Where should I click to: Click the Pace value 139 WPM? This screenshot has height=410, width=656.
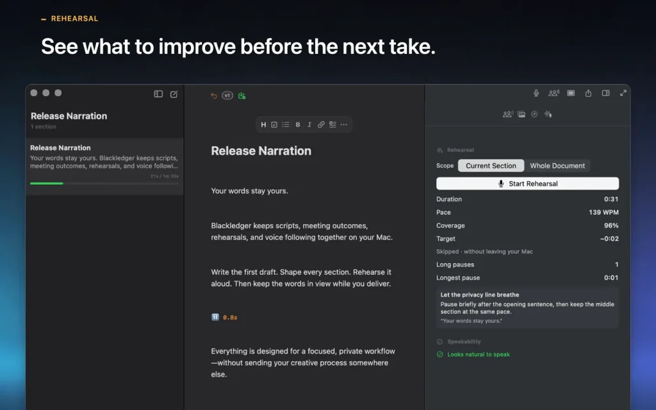(603, 213)
